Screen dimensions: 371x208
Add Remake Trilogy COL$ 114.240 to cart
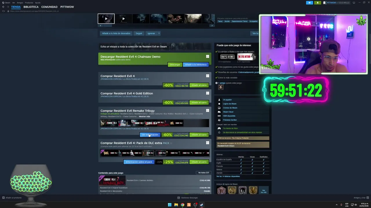[199, 135]
